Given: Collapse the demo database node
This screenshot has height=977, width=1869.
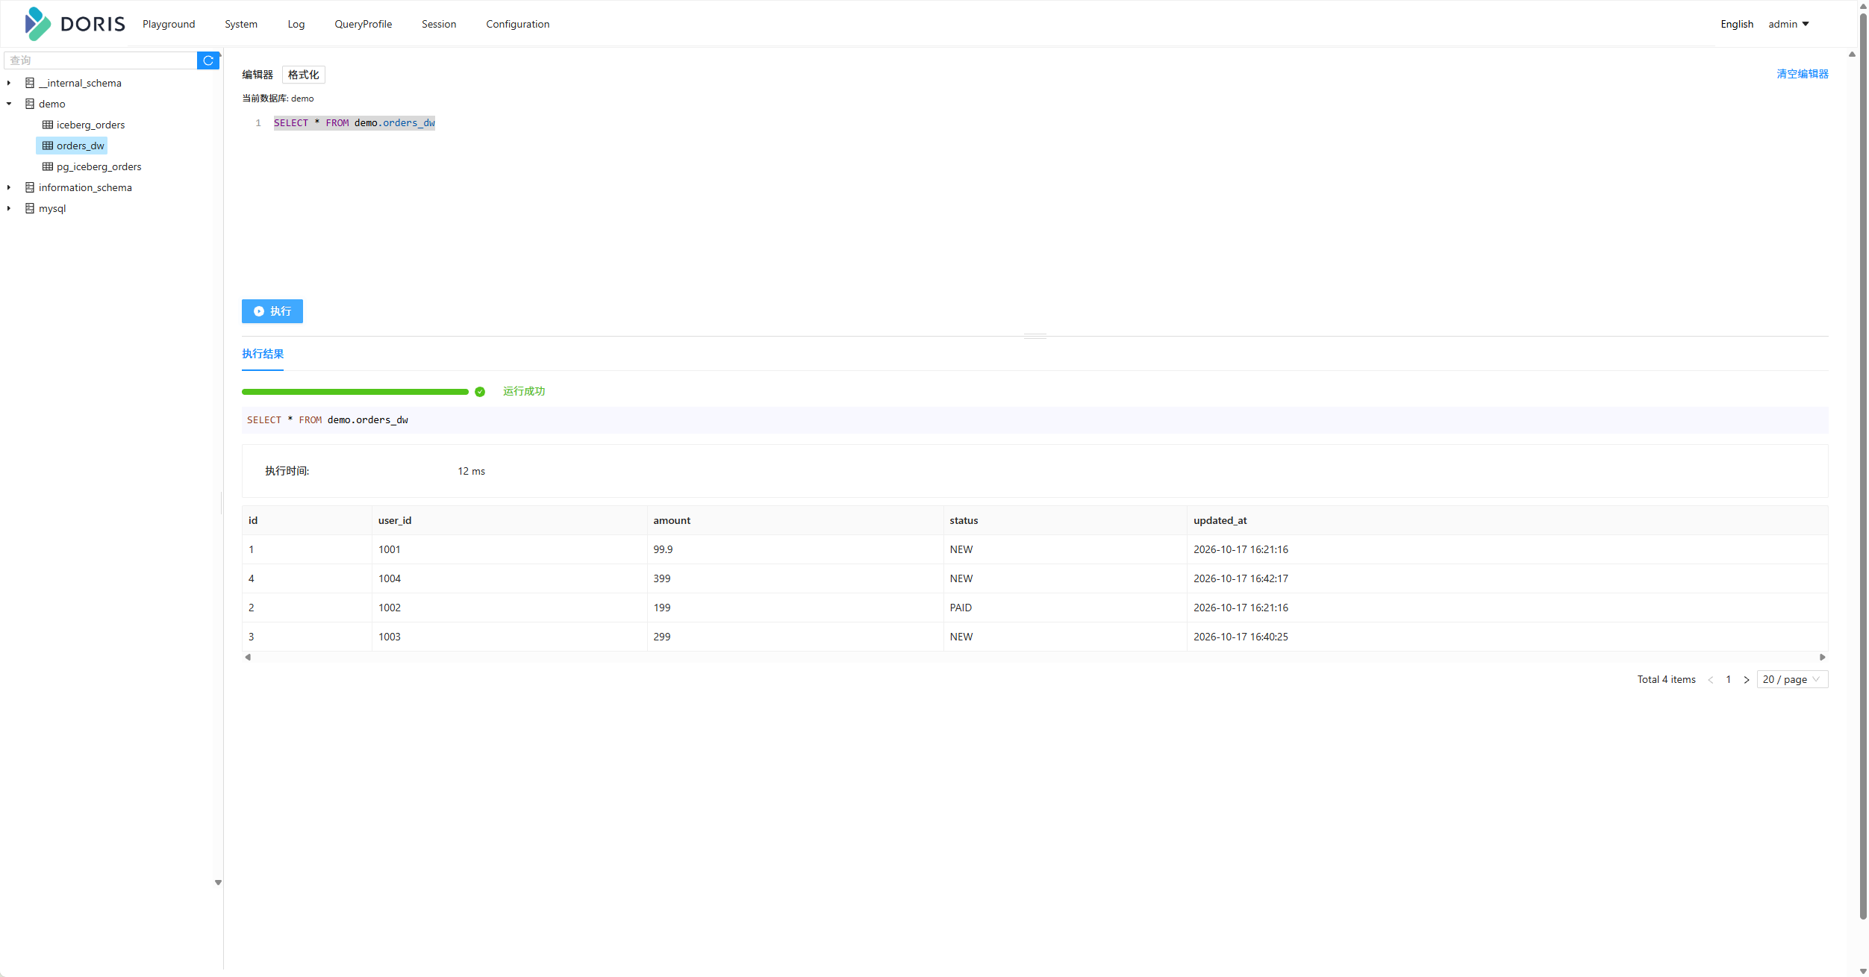Looking at the screenshot, I should pyautogui.click(x=9, y=104).
